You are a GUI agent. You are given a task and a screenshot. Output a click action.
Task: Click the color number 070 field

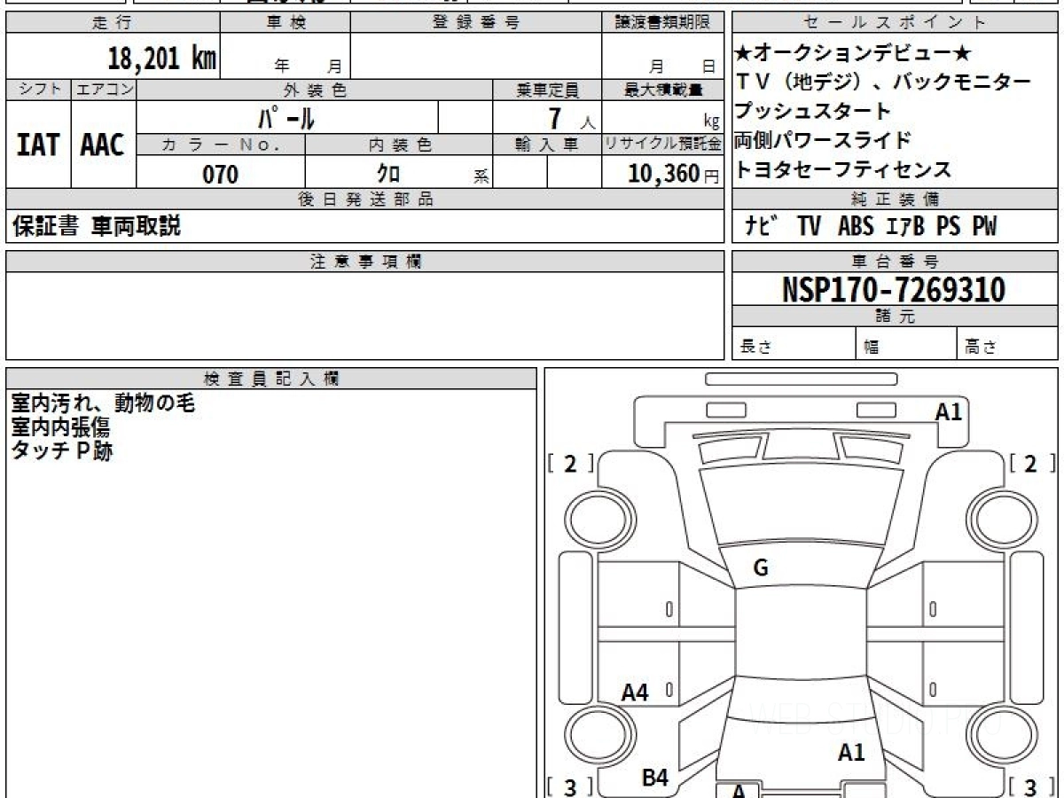coord(221,175)
